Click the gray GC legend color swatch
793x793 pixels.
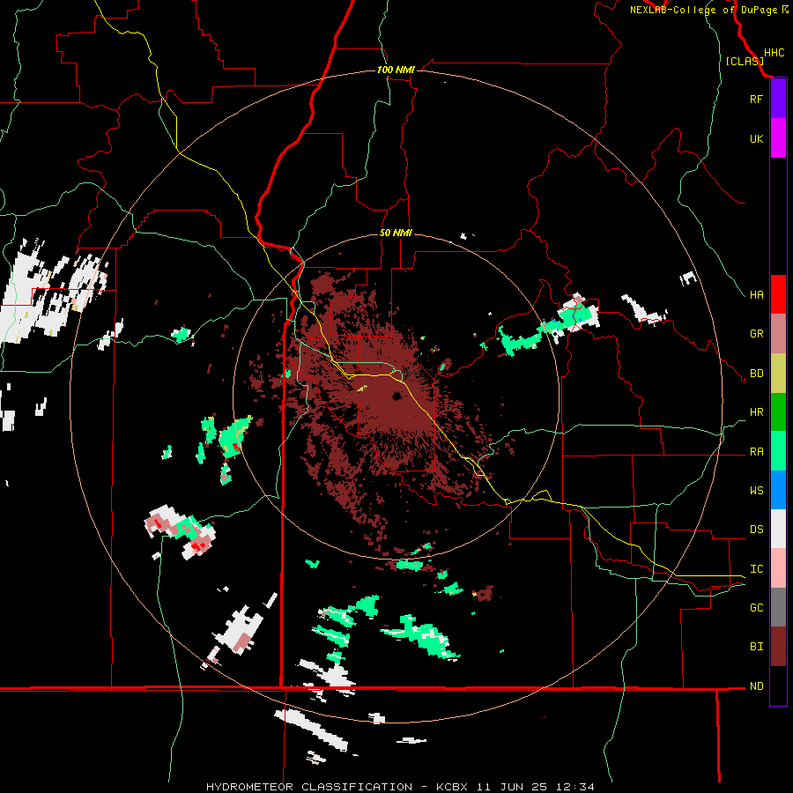click(778, 607)
